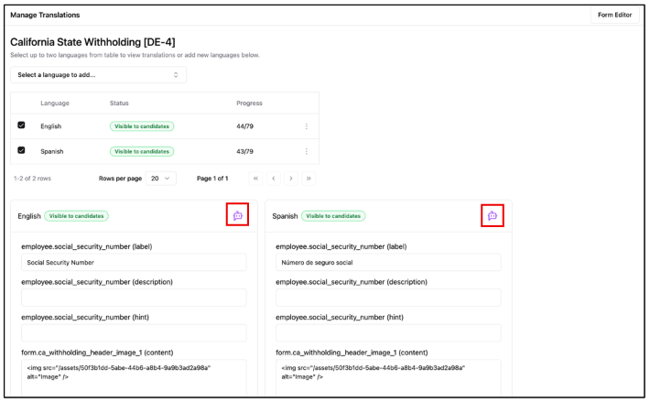Click the AI translate icon in English panel
This screenshot has width=650, height=402.
[237, 215]
